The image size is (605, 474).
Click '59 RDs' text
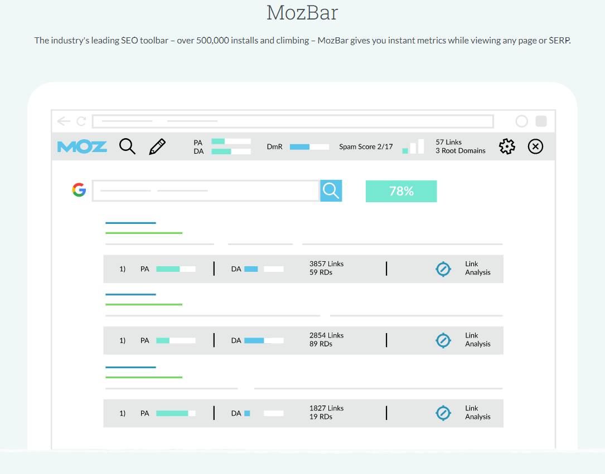tap(321, 272)
